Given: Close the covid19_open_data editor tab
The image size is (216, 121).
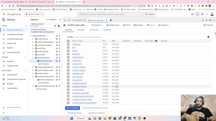Looking at the screenshot, I should [x=107, y=20].
